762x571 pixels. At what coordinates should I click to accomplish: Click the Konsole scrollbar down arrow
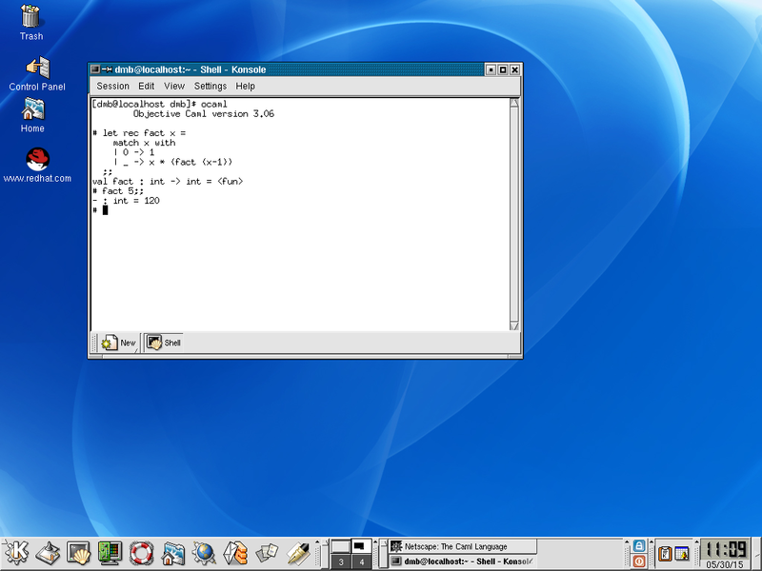514,325
